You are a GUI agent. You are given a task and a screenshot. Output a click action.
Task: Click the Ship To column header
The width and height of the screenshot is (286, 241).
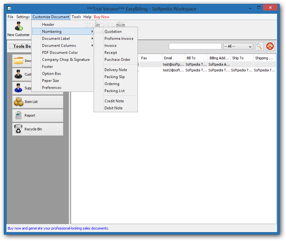tap(242, 58)
